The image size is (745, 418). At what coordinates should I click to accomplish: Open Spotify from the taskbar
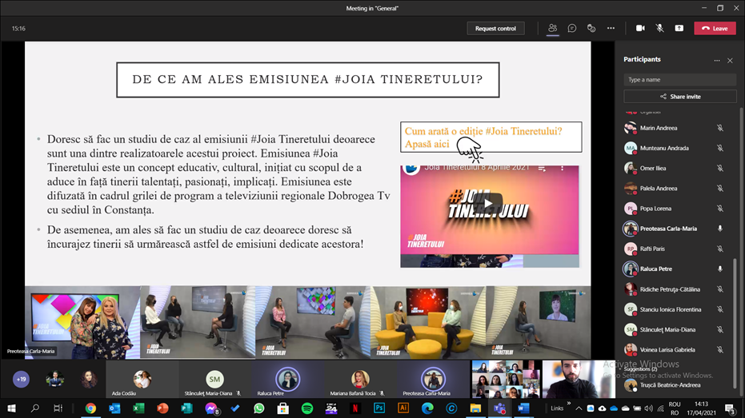coord(307,408)
